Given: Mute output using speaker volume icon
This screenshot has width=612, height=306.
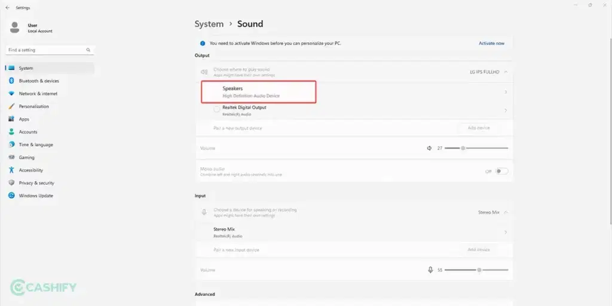Looking at the screenshot, I should coord(429,148).
